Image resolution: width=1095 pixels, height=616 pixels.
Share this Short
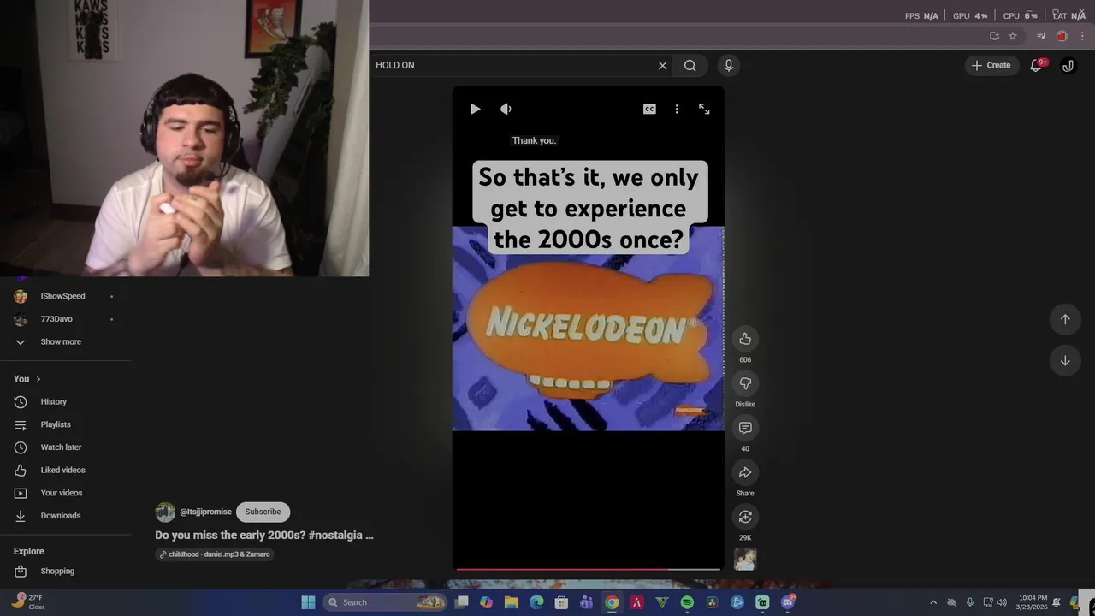click(745, 472)
